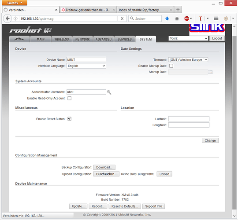Click the Durchsuchen file browse button

point(106,174)
